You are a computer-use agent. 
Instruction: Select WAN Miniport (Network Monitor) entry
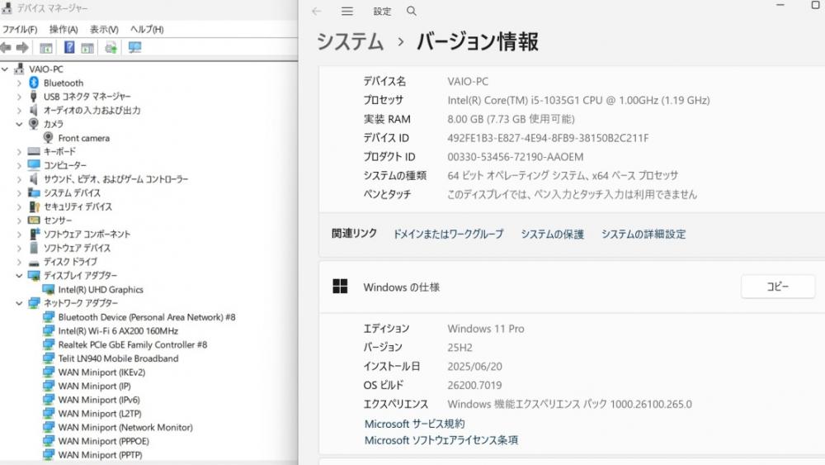pyautogui.click(x=125, y=427)
